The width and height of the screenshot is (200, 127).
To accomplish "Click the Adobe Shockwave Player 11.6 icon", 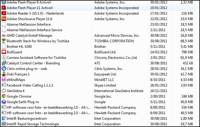I will point(4,19).
